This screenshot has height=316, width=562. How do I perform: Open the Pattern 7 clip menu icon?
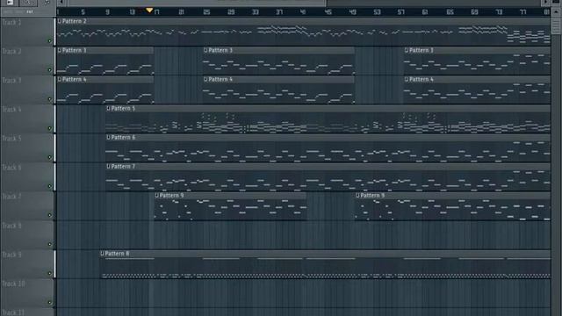pyautogui.click(x=108, y=167)
